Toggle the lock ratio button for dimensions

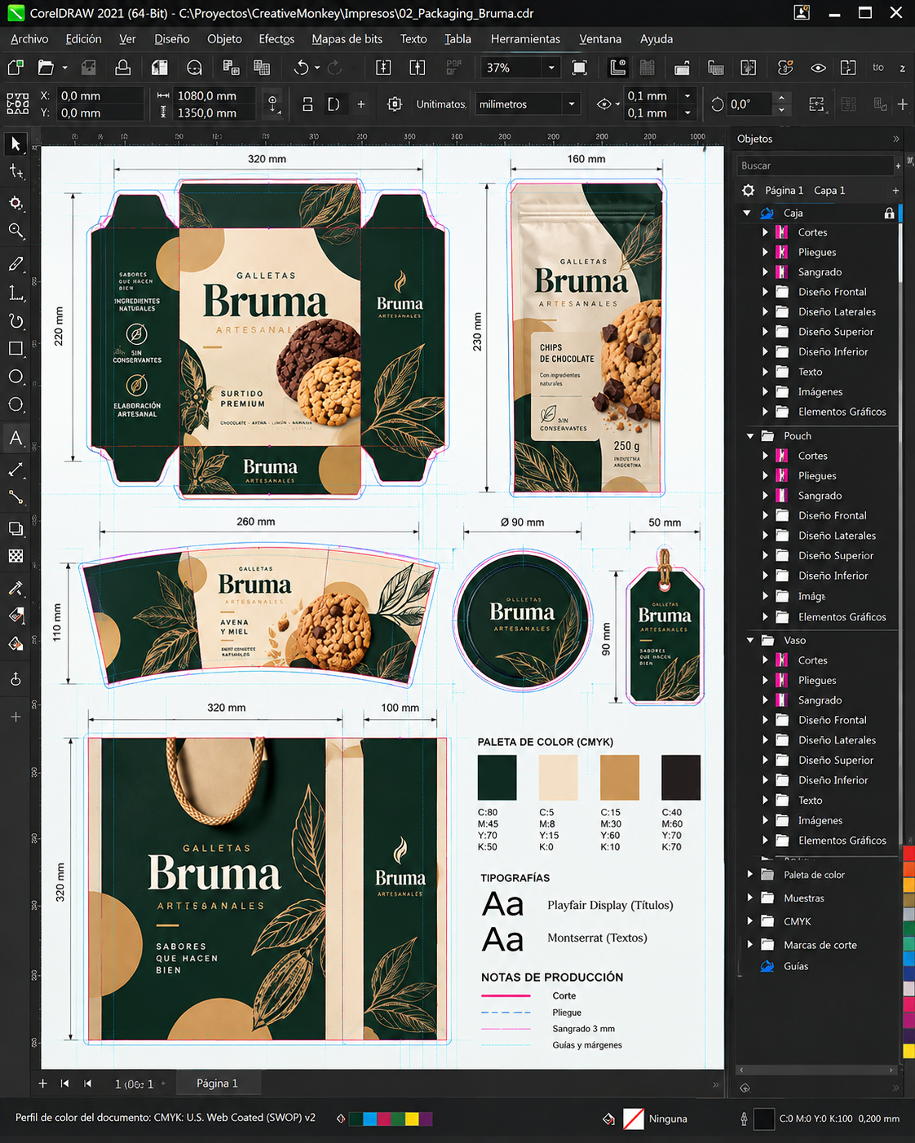pyautogui.click(x=273, y=104)
